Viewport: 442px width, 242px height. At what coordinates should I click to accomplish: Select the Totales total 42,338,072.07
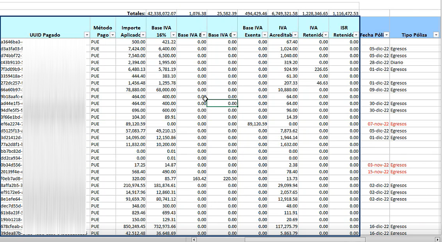pyautogui.click(x=161, y=14)
